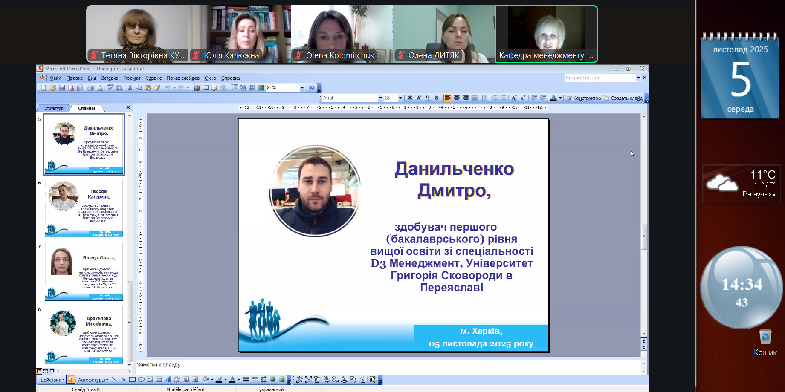
Task: Open the Arial font name dropdown
Action: point(379,98)
